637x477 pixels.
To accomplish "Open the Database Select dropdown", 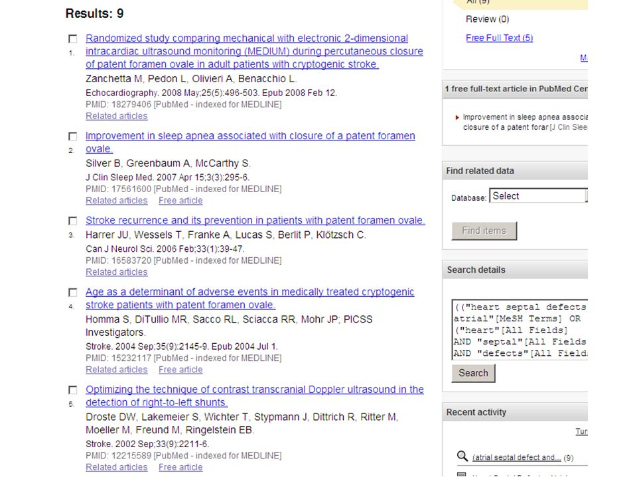I will pos(538,196).
